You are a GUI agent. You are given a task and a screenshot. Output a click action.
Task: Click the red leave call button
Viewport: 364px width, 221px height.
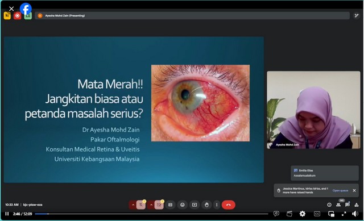(229, 205)
